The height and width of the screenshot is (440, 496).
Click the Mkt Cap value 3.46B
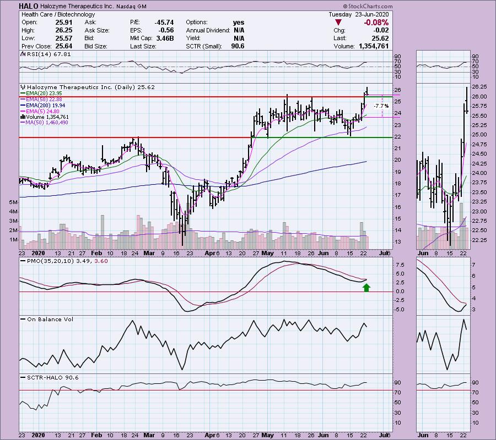(164, 38)
